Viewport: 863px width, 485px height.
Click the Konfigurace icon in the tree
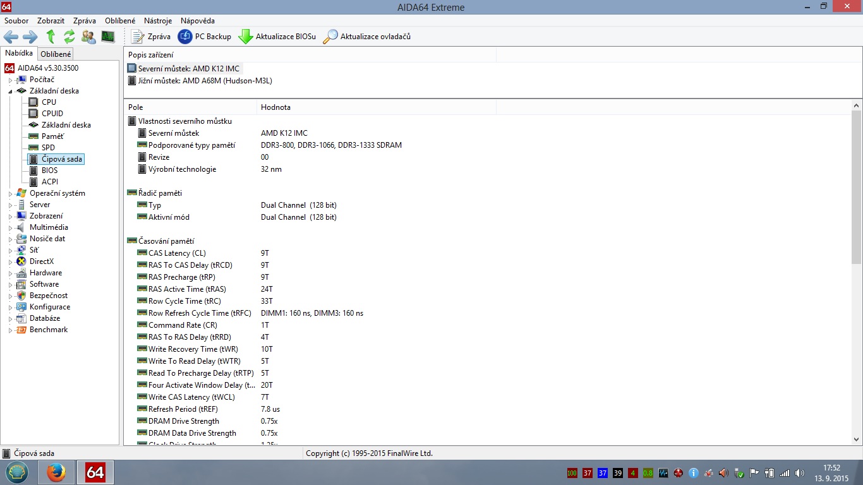[21, 307]
